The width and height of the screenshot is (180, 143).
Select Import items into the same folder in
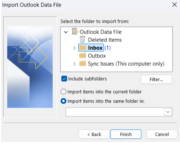(x=63, y=101)
